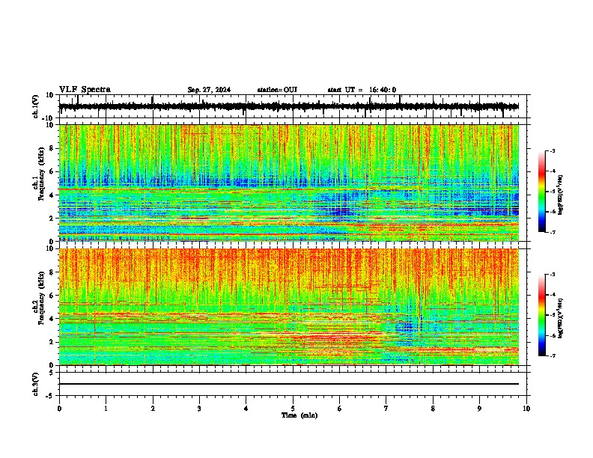Viewport: 593px width, 458px height.
Task: Click the ch.2 spectrogram panel
Action: pos(289,307)
